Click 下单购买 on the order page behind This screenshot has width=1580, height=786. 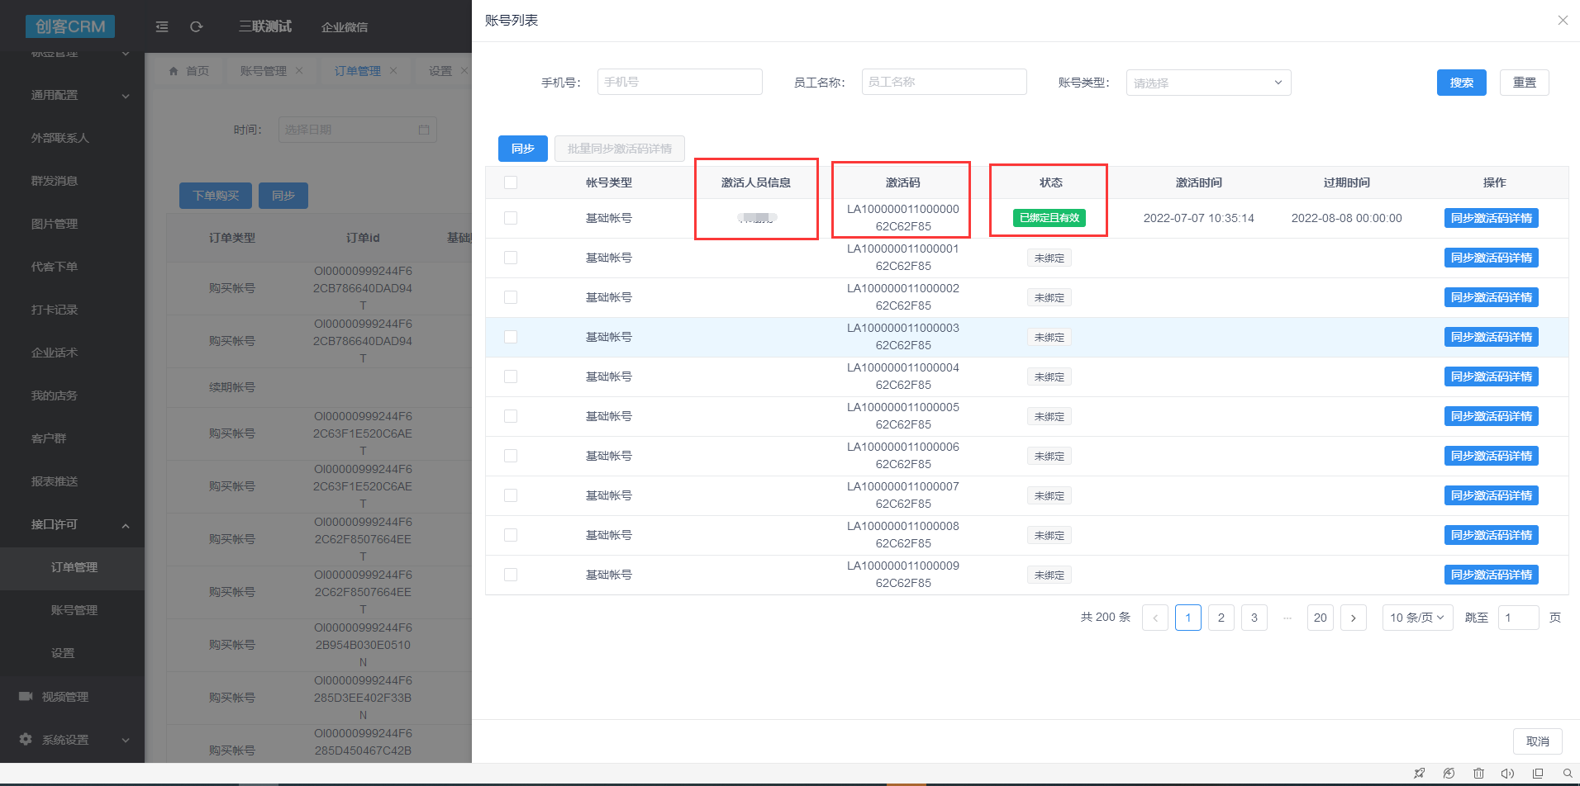point(216,196)
